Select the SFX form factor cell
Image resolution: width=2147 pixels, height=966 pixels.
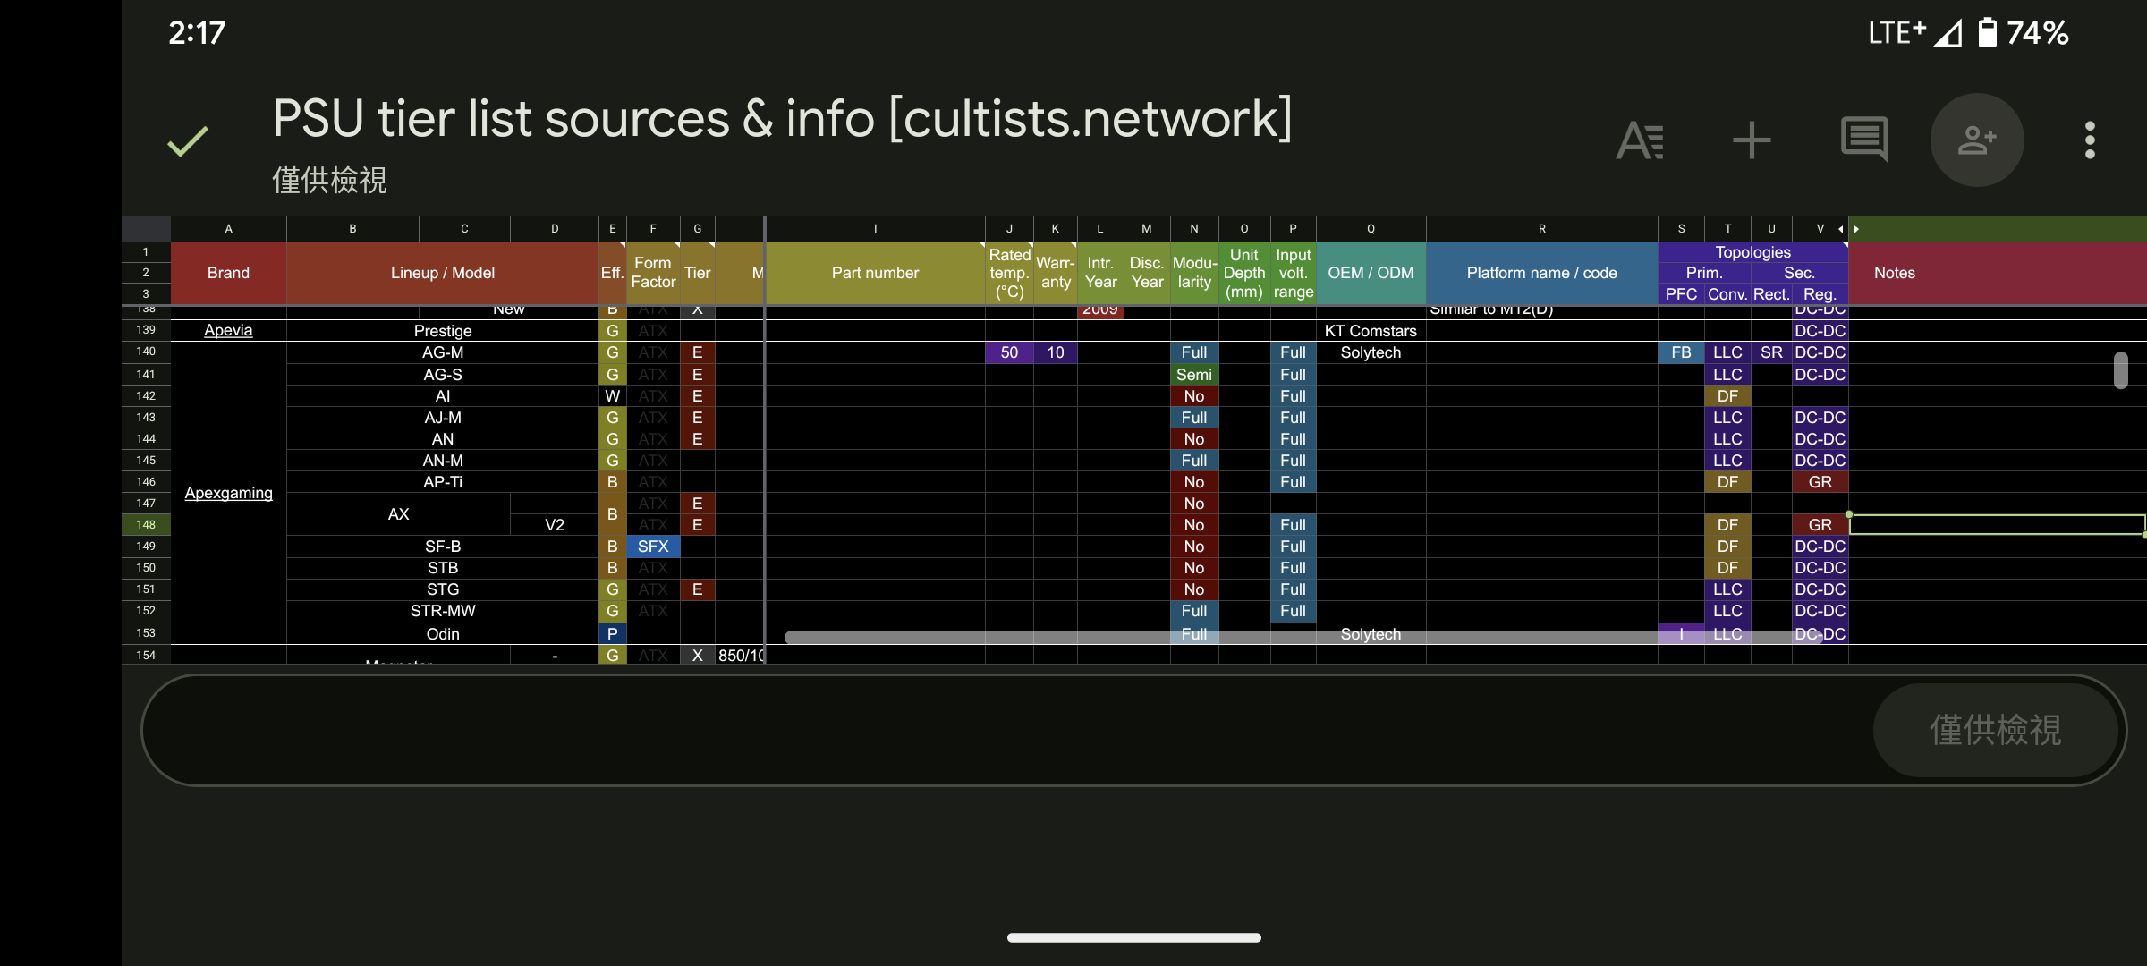[x=653, y=546]
